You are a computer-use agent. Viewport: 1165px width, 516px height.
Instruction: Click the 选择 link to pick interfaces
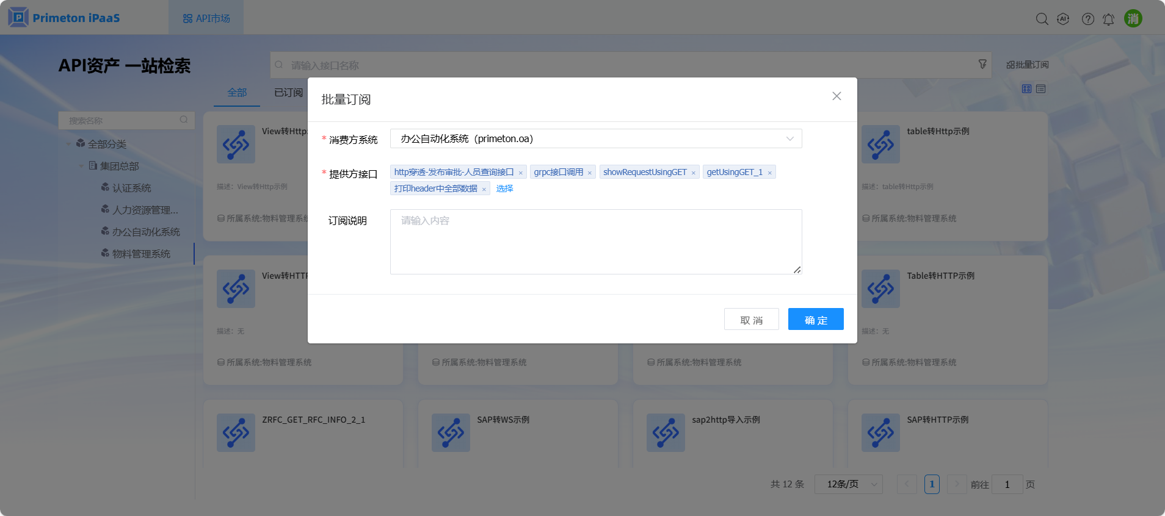click(x=504, y=189)
